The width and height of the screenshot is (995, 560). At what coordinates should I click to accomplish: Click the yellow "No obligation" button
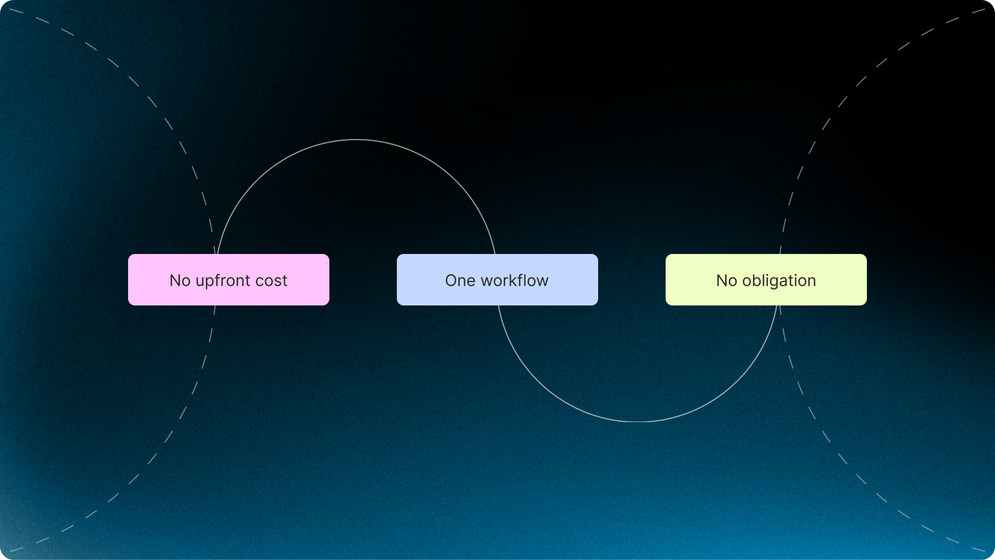click(766, 280)
